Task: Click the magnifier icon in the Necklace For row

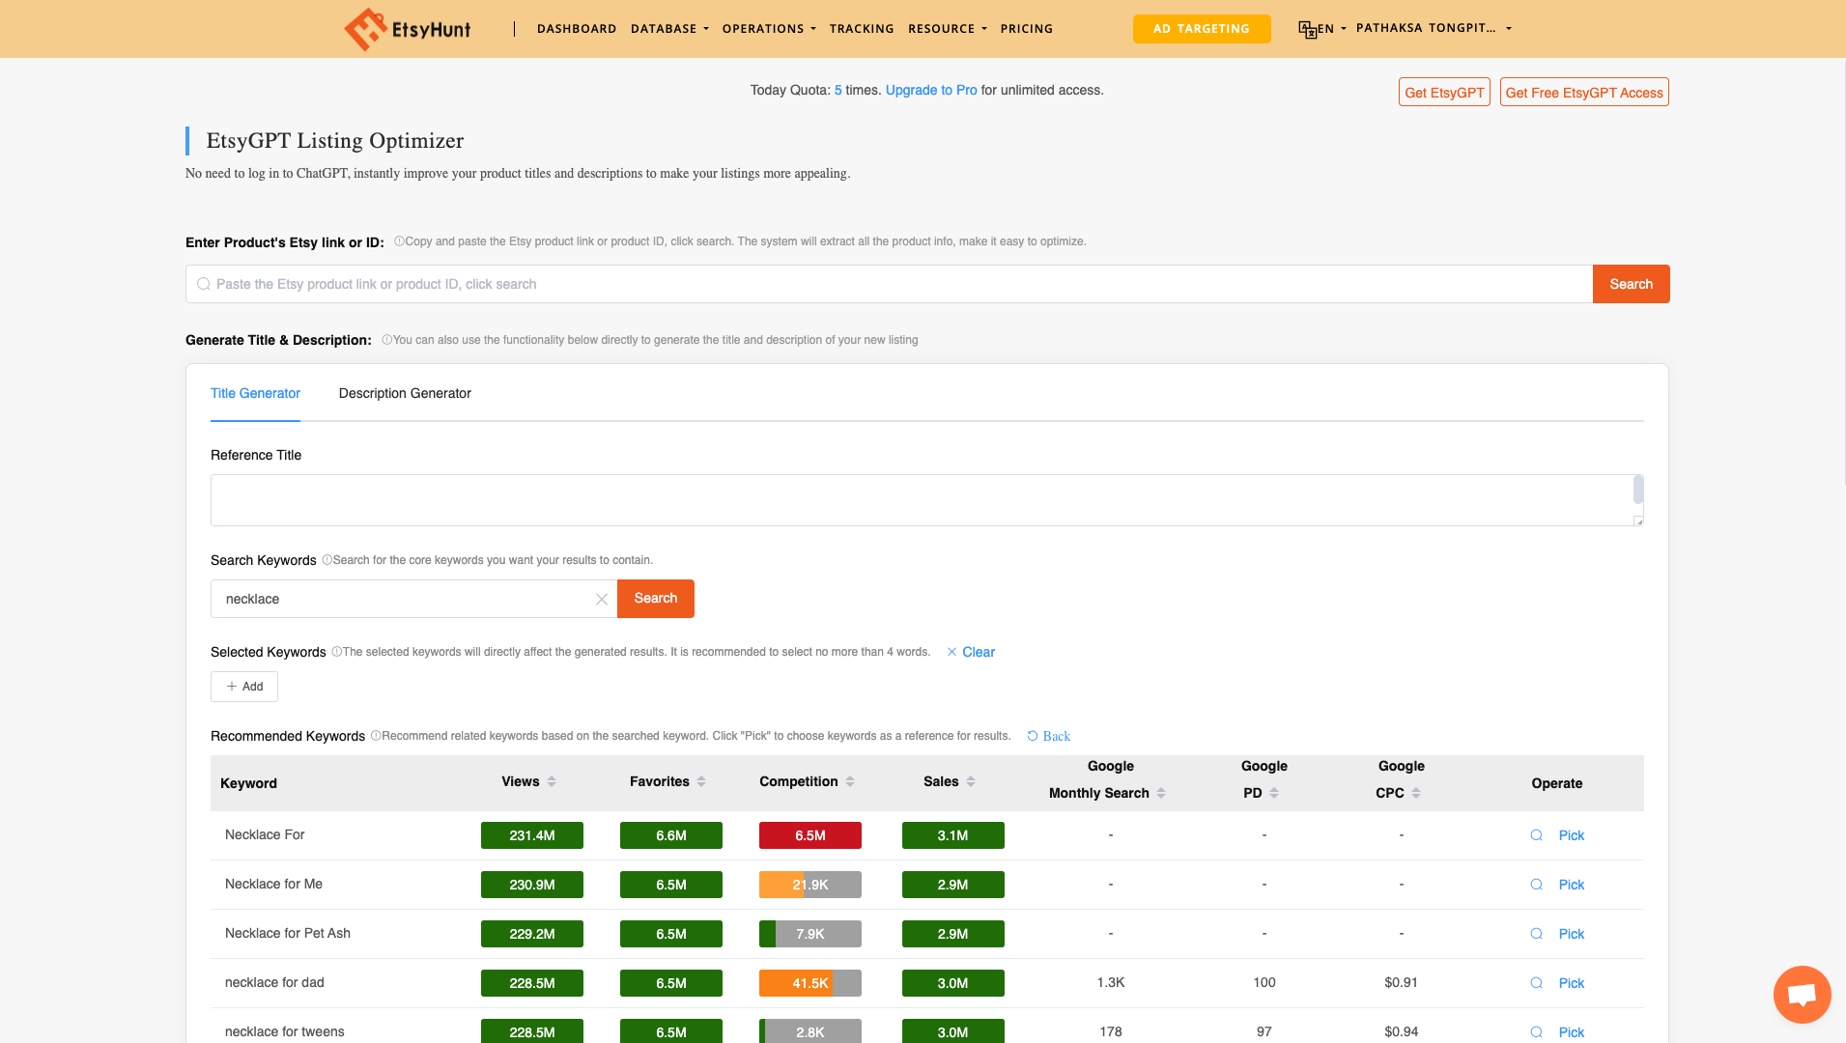Action: pyautogui.click(x=1536, y=835)
